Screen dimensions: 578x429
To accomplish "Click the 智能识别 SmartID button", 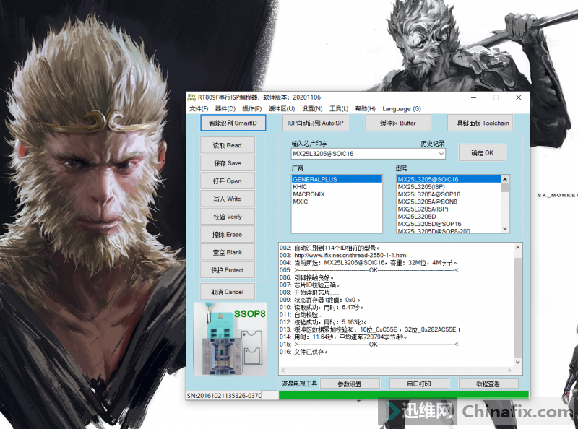I will tap(233, 123).
